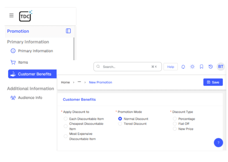228x162 pixels.
Task: Open notifications bell icon
Action: tap(183, 67)
